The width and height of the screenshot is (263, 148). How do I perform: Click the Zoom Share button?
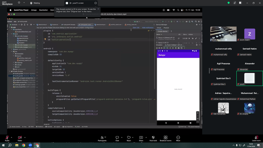(141, 139)
